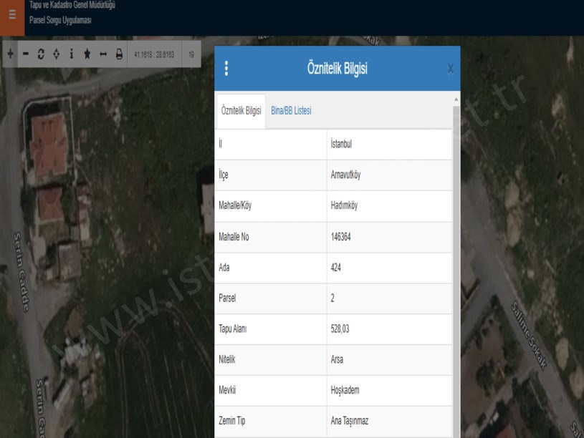Select the distance measurement arrow tool
584x438 pixels.
pos(103,54)
